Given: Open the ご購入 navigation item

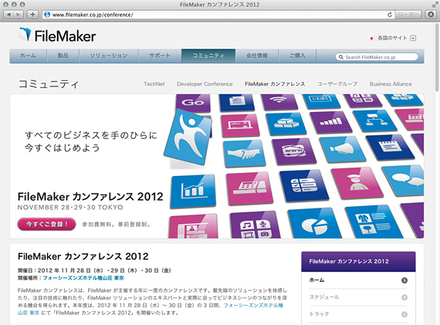Looking at the screenshot, I should pyautogui.click(x=297, y=56).
